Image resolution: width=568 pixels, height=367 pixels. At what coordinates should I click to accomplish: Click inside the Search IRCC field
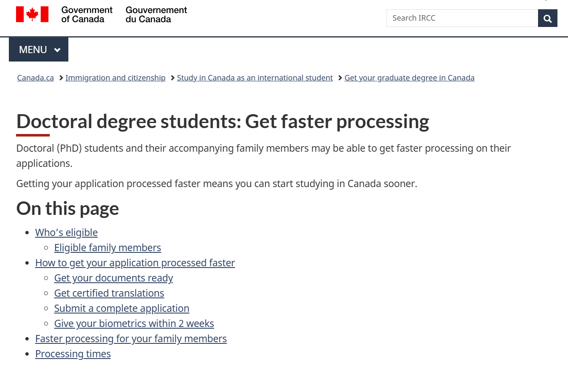pyautogui.click(x=462, y=18)
